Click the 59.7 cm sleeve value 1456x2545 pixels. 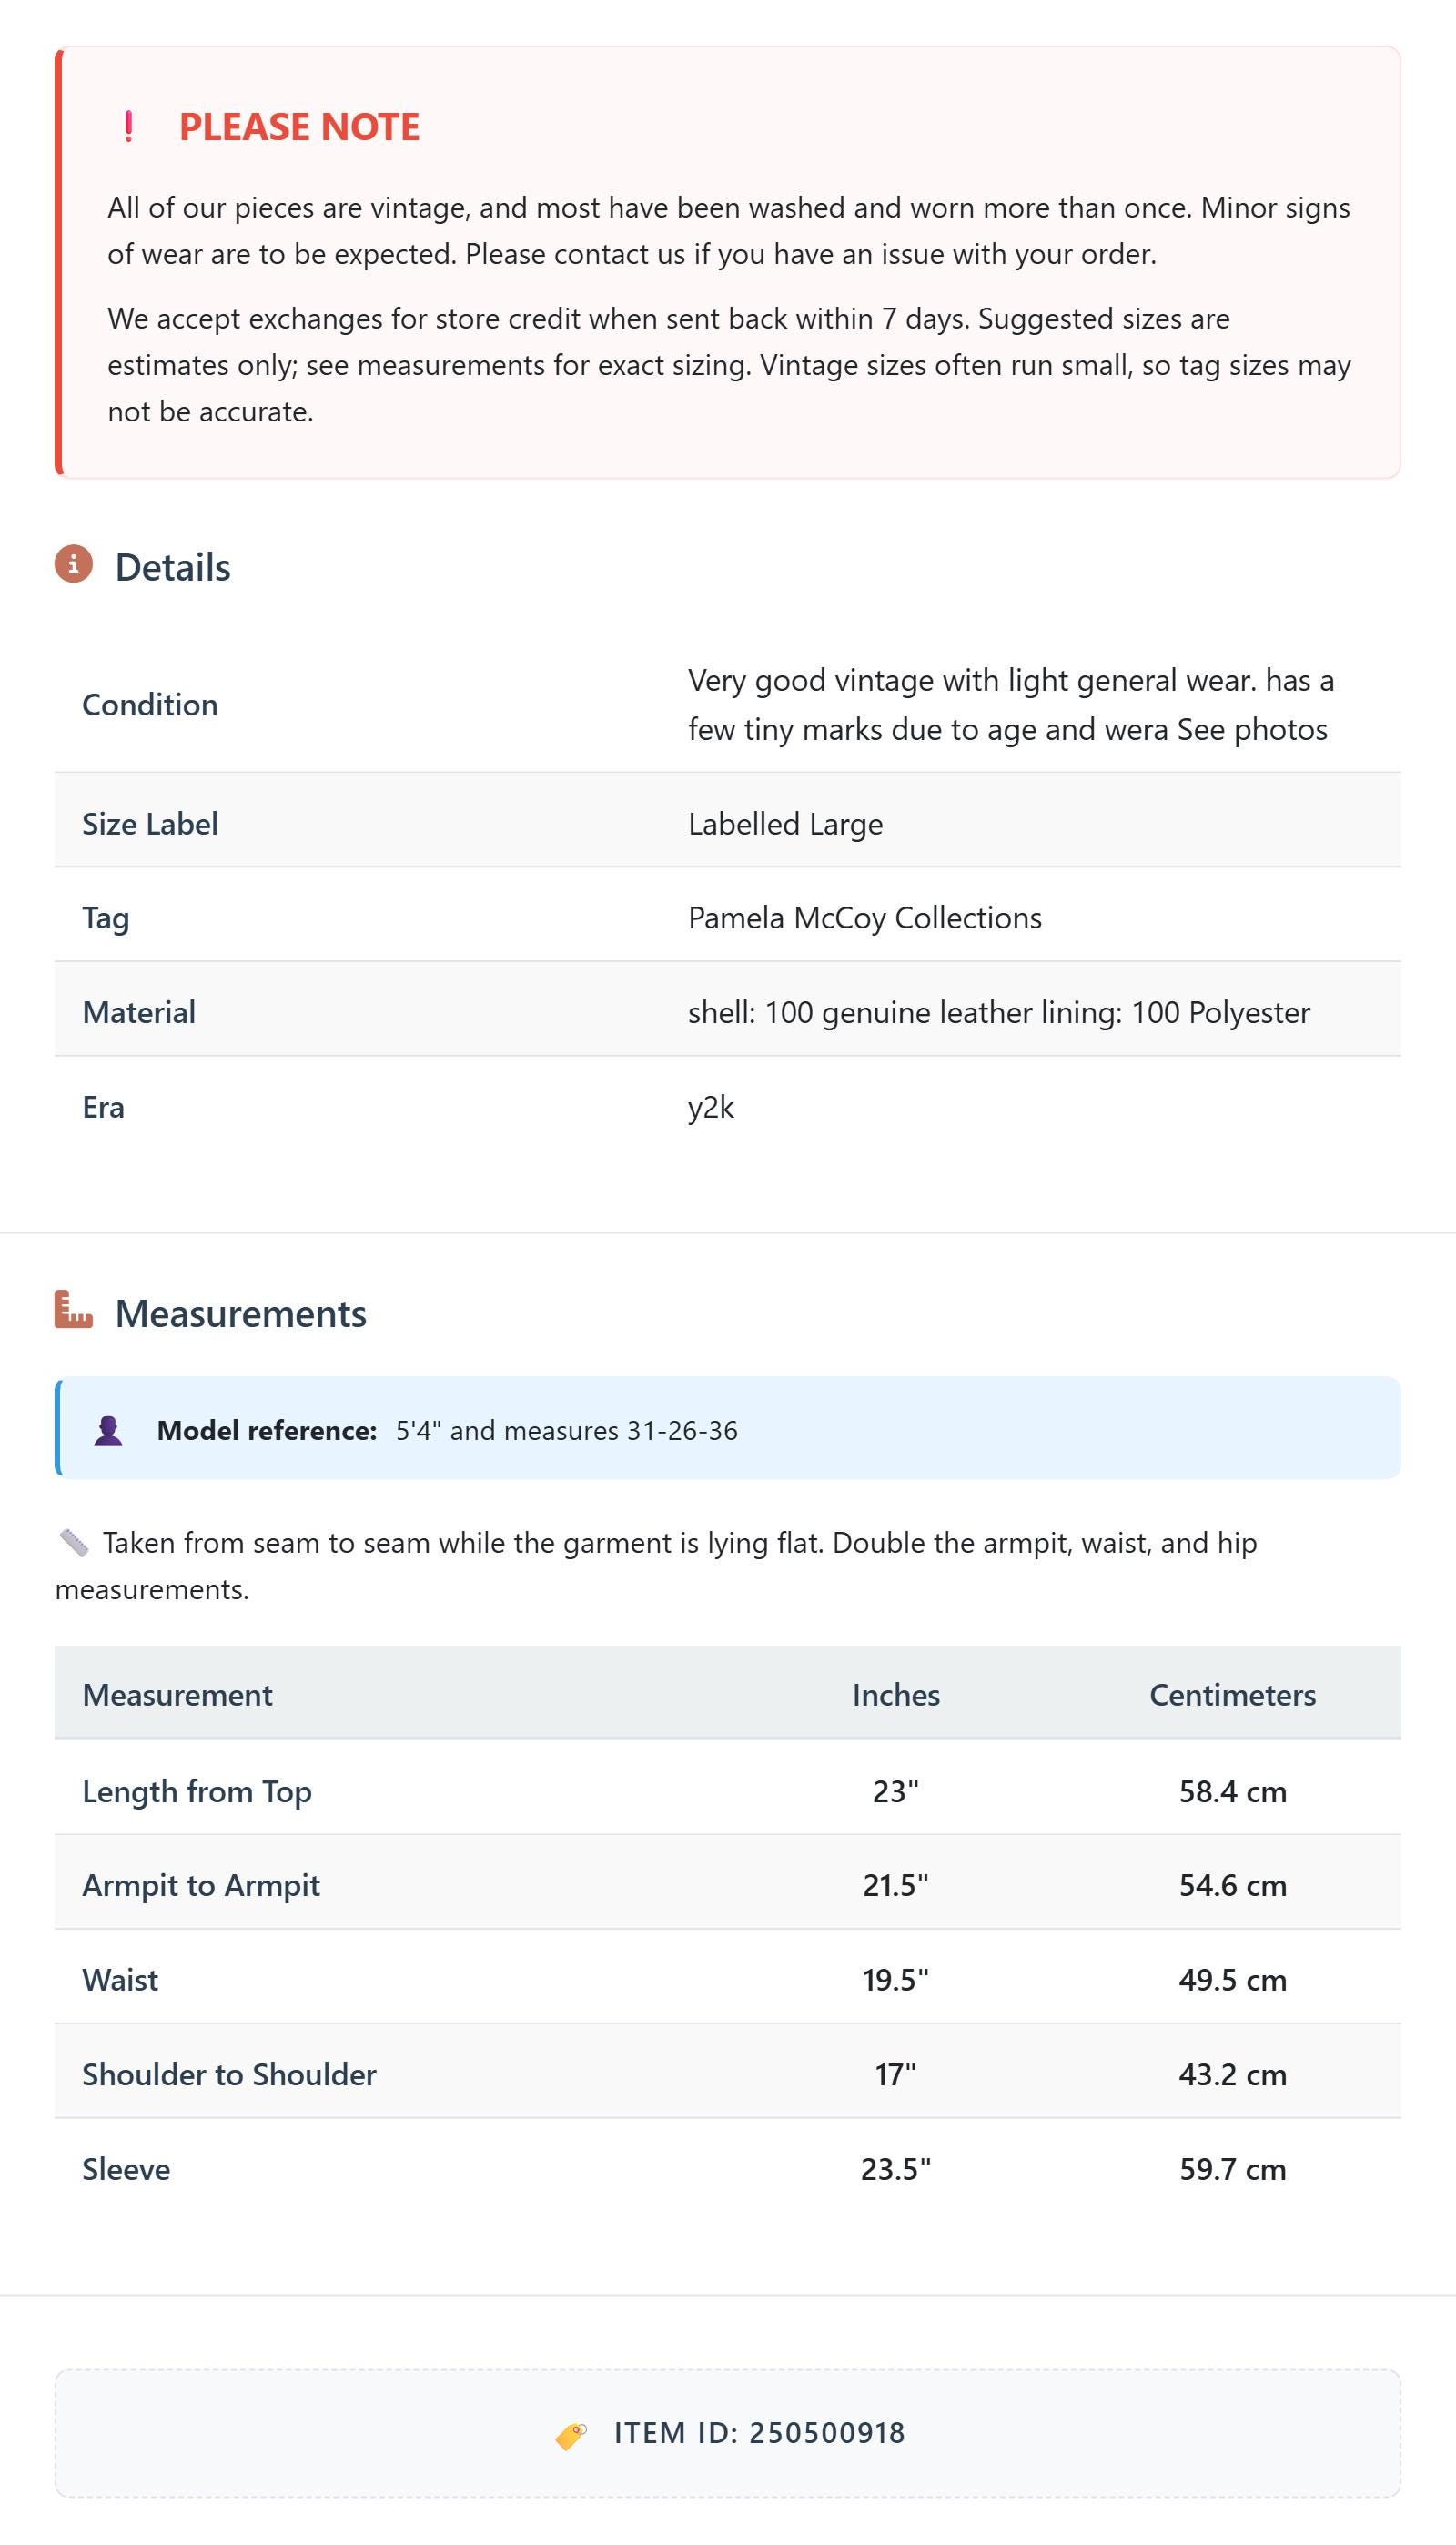pyautogui.click(x=1232, y=2169)
